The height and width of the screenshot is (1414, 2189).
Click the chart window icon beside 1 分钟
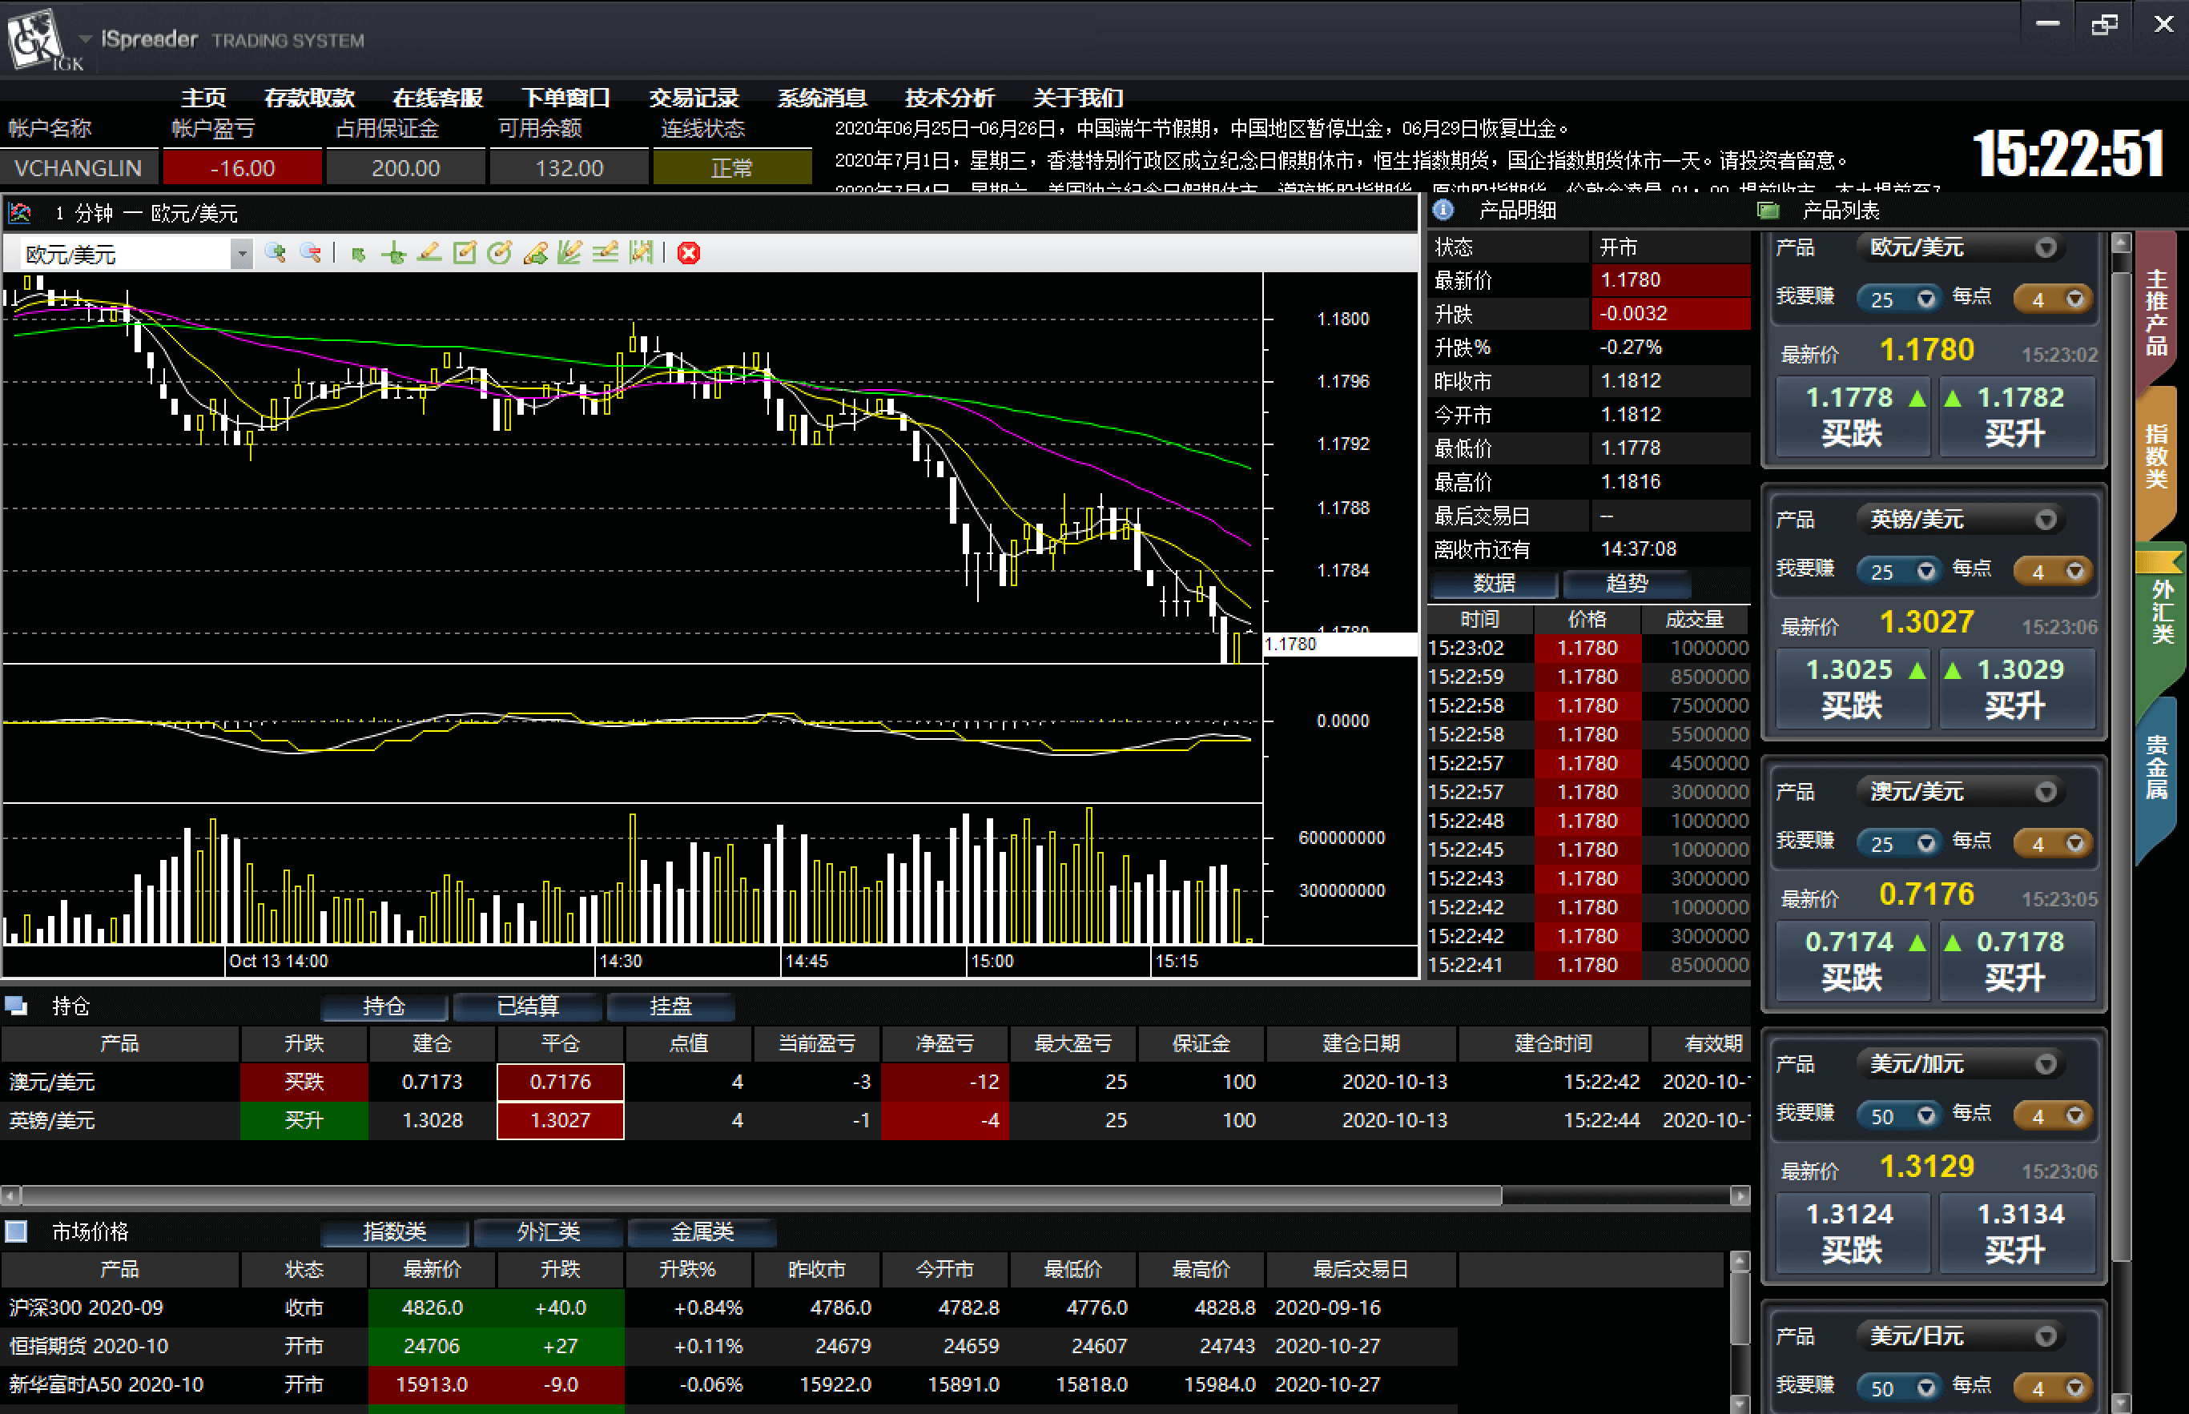pos(20,213)
